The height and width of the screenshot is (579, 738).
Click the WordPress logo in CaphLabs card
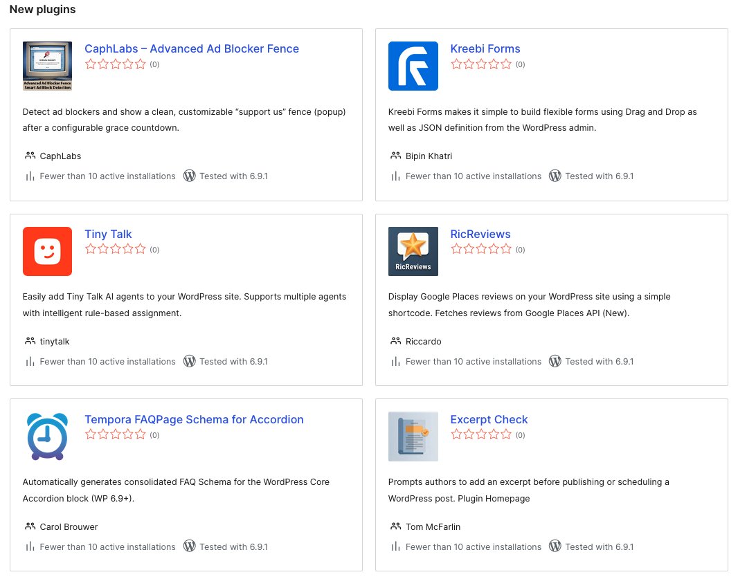click(x=189, y=176)
